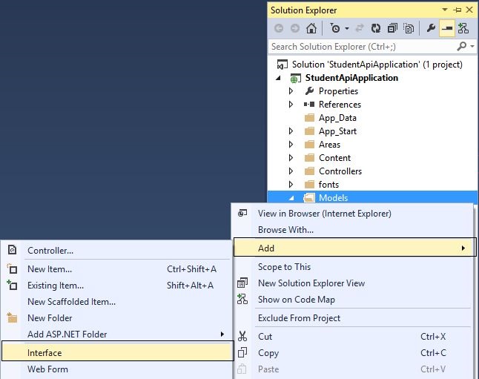Click the View Class Diagram / Code Map toolbar icon
Screen dimensions: 479x379
463,28
